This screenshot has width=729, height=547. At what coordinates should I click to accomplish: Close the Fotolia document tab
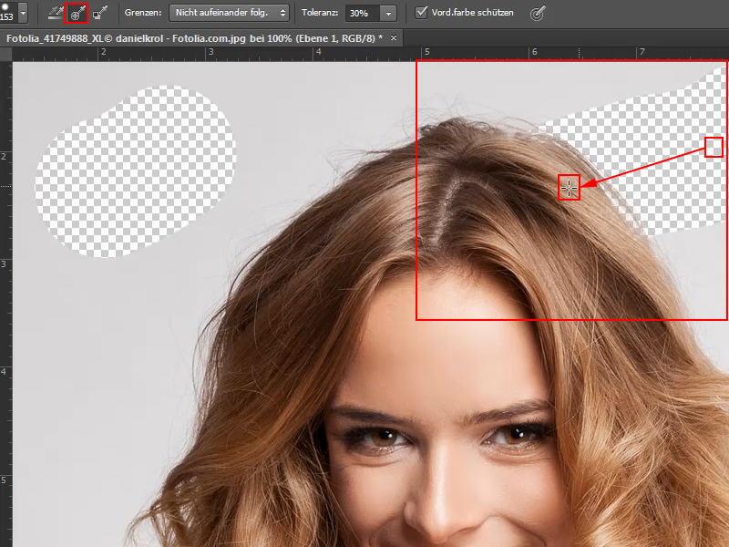coord(394,37)
